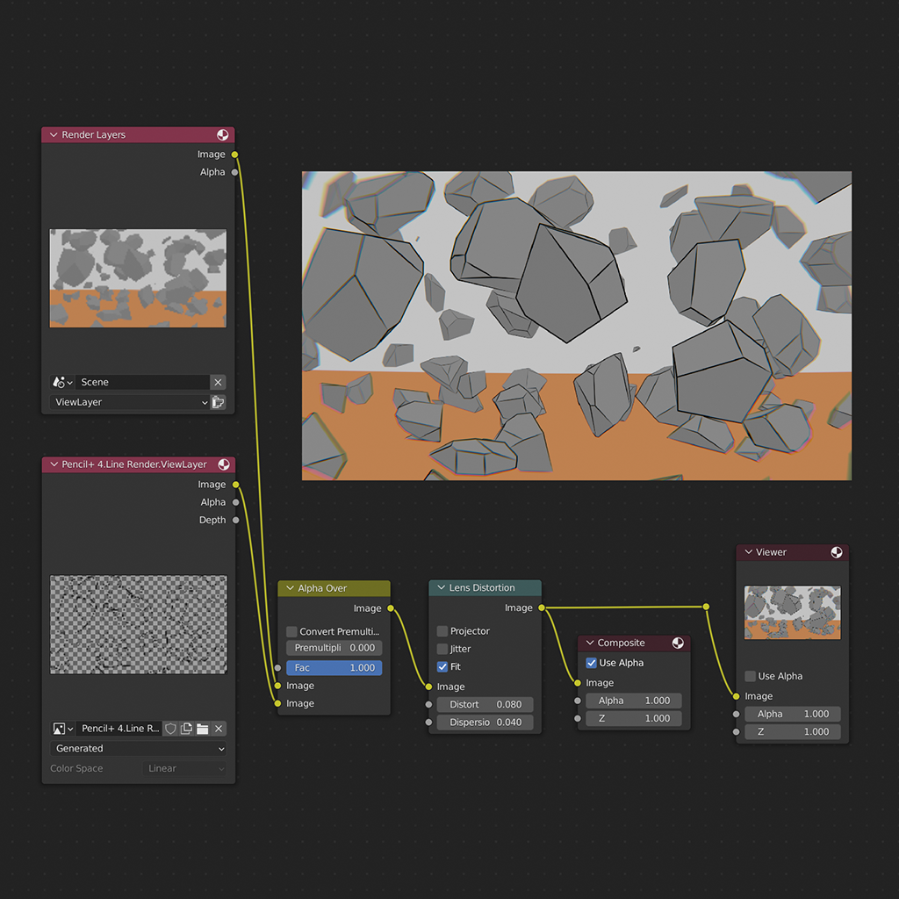This screenshot has width=899, height=899.
Task: Click Viewer node Z value field
Action: 793,731
